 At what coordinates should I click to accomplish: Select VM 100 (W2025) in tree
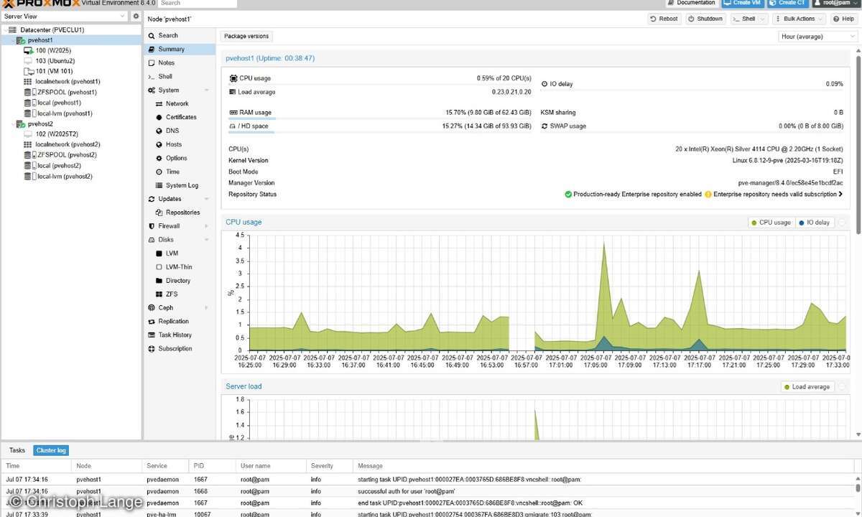(x=53, y=50)
